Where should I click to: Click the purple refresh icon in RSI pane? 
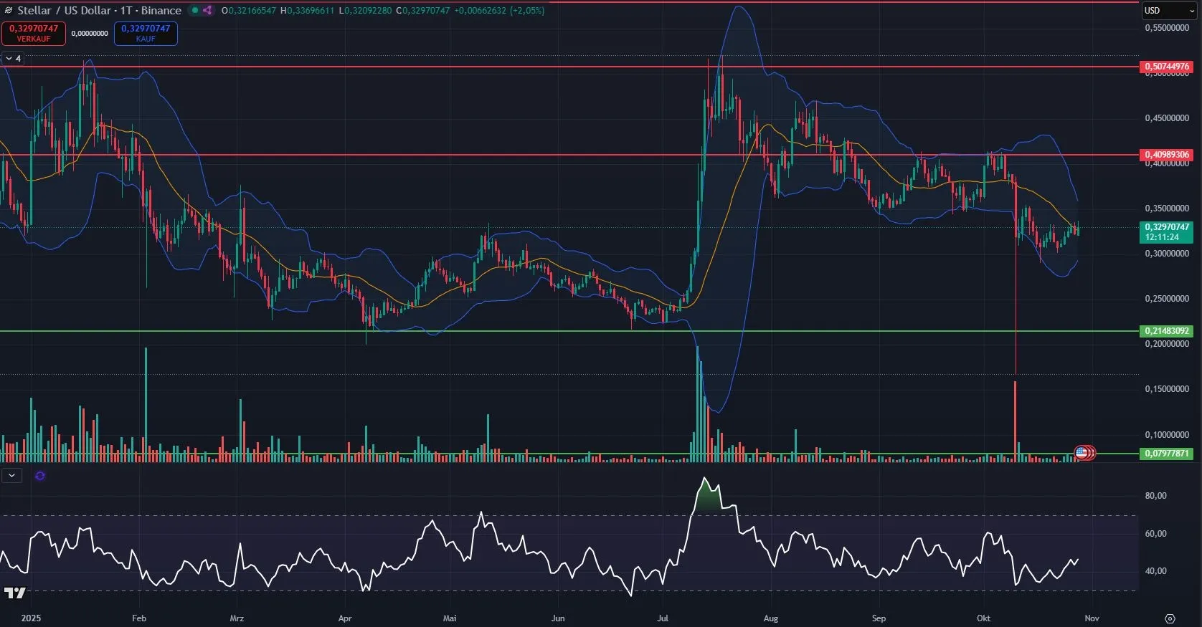(x=39, y=476)
